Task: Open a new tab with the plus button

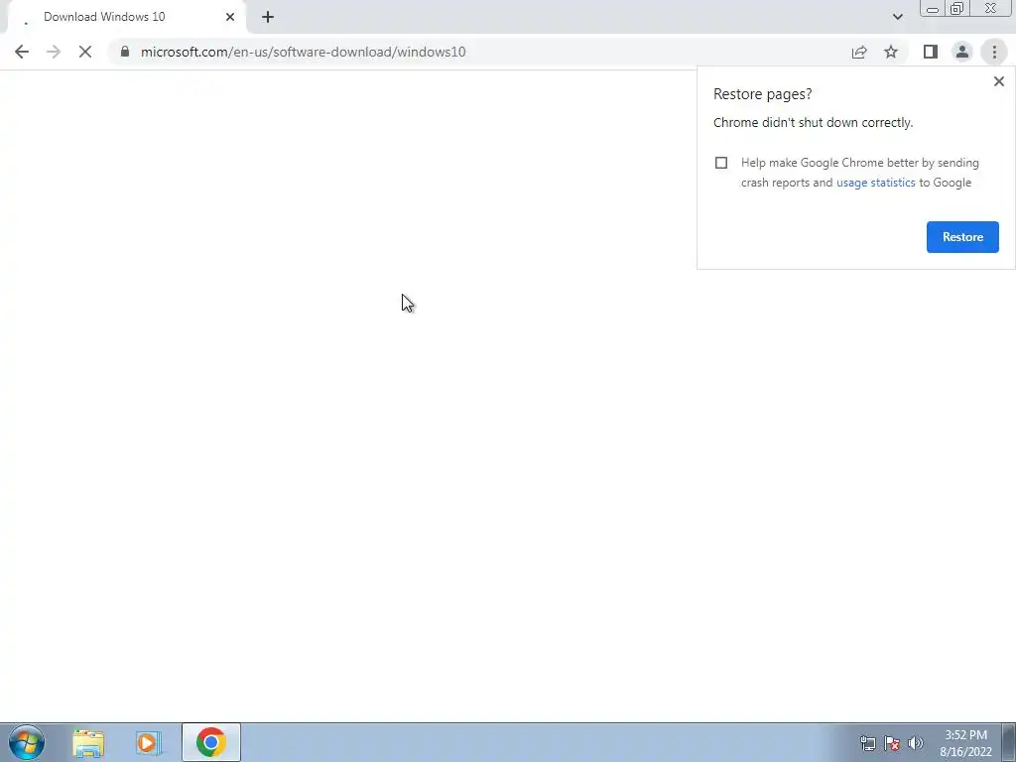Action: [268, 17]
